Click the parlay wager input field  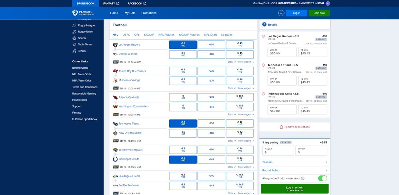point(277,151)
